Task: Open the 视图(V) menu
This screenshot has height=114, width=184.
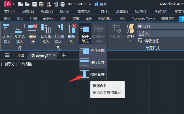Action: coord(47,12)
